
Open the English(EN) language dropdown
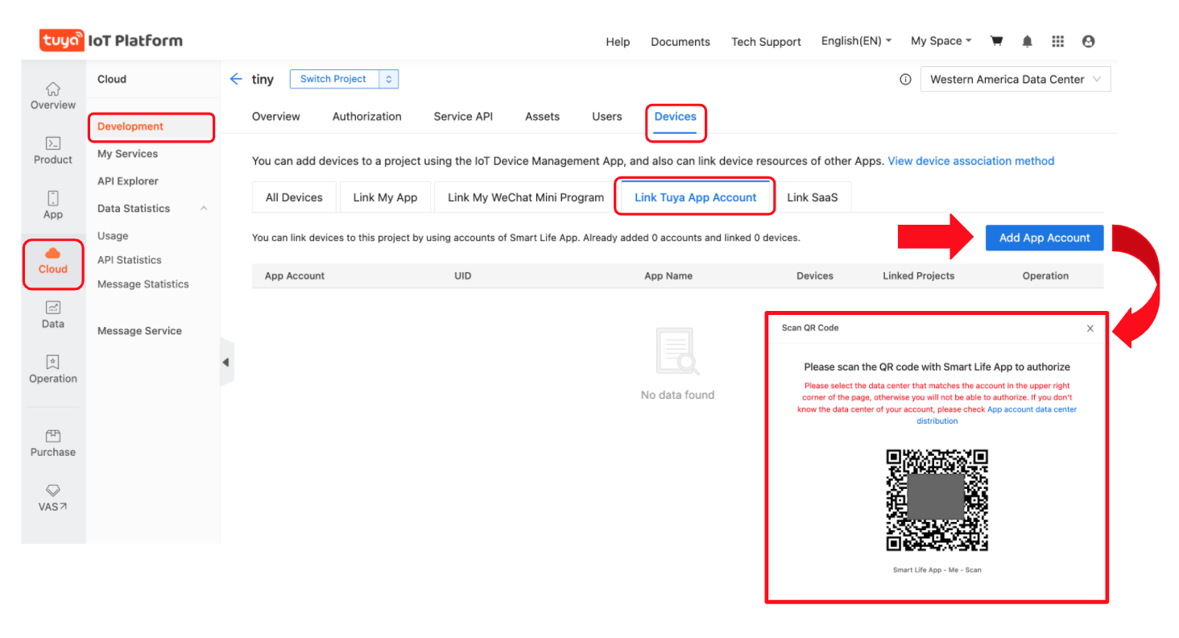pyautogui.click(x=855, y=41)
